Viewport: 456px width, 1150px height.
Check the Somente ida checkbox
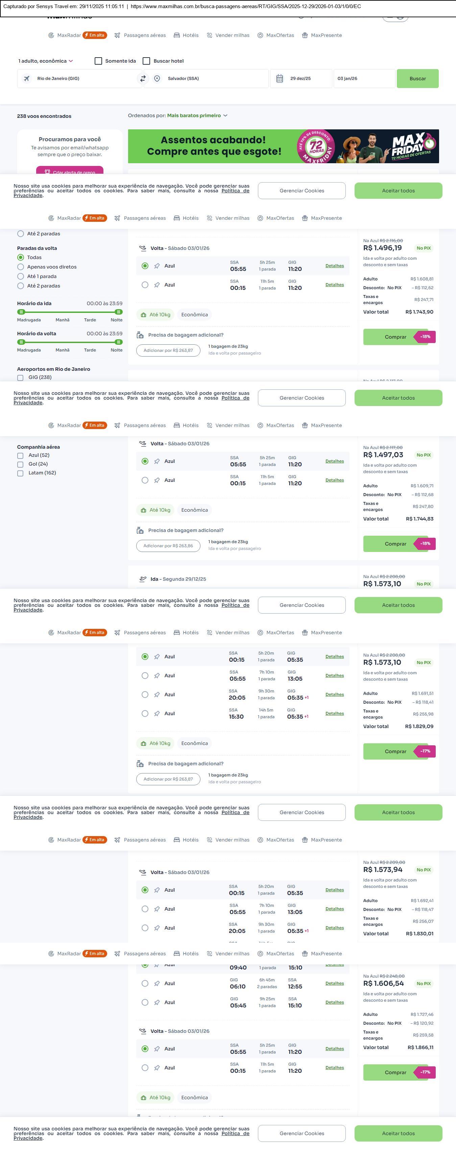98,61
